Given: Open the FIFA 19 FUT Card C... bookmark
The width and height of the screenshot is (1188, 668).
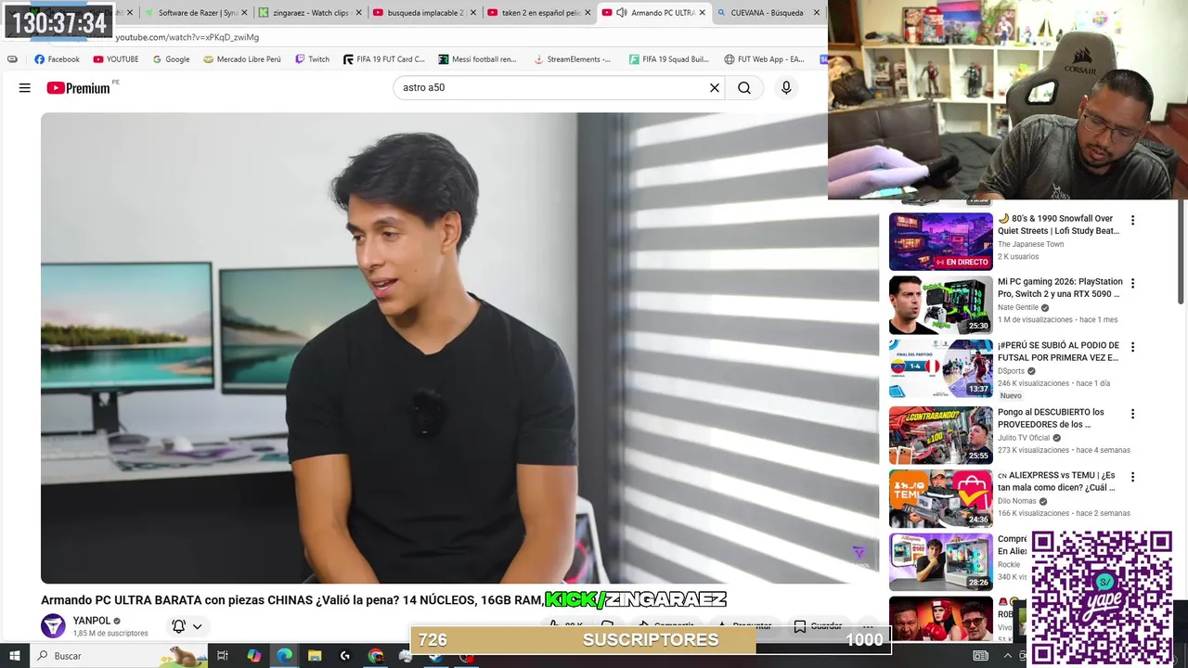Looking at the screenshot, I should click(383, 59).
